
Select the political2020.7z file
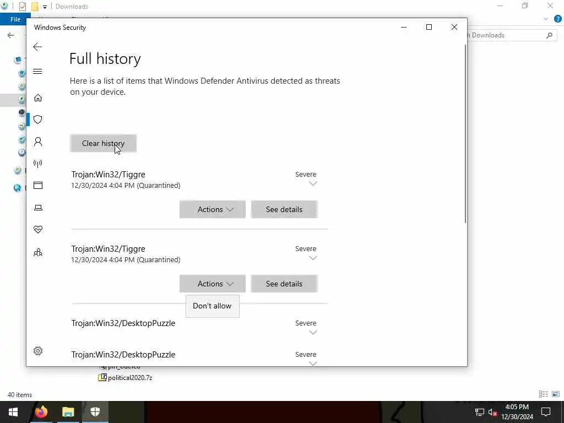tap(125, 378)
